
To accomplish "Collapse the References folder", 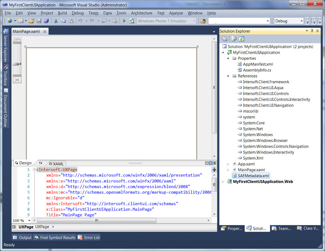I will click(228, 76).
